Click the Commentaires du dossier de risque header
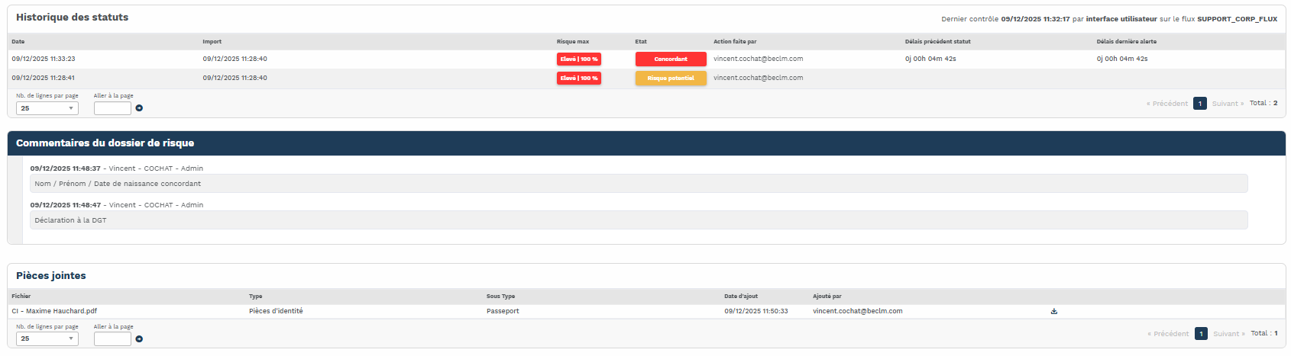Screen dimensions: 1291x356 (x=105, y=143)
